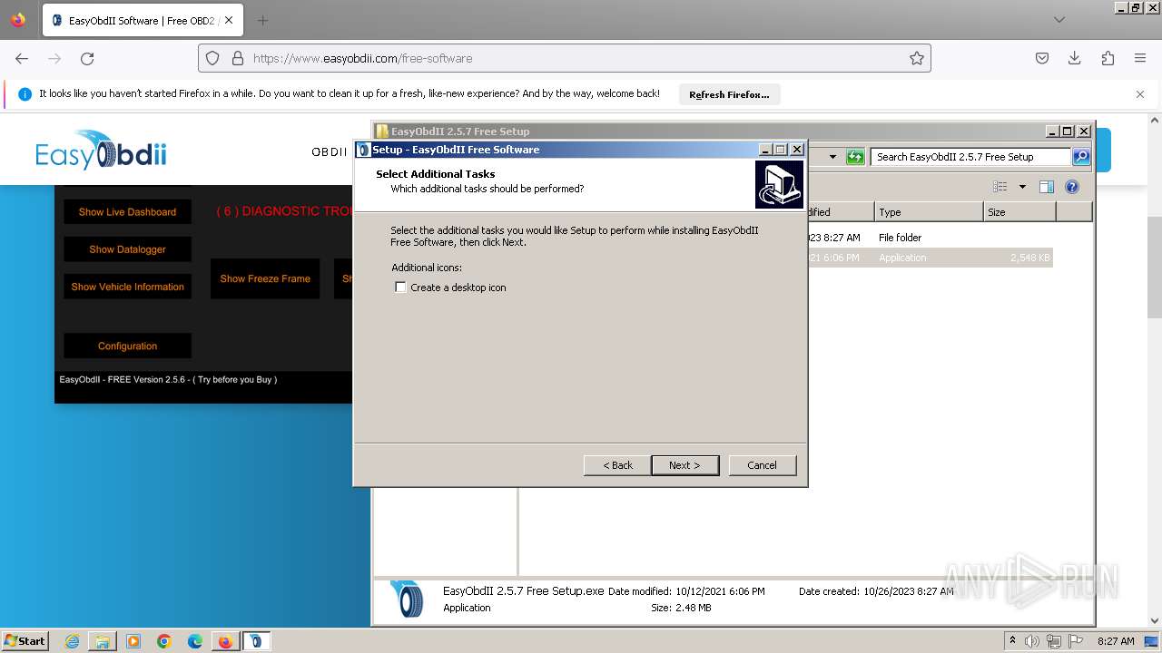The width and height of the screenshot is (1162, 653).
Task: Click the Explorer help question mark icon
Action: (x=1072, y=187)
